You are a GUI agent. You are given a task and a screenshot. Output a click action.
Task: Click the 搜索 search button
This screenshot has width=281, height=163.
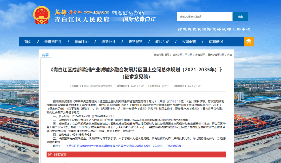click(x=240, y=17)
